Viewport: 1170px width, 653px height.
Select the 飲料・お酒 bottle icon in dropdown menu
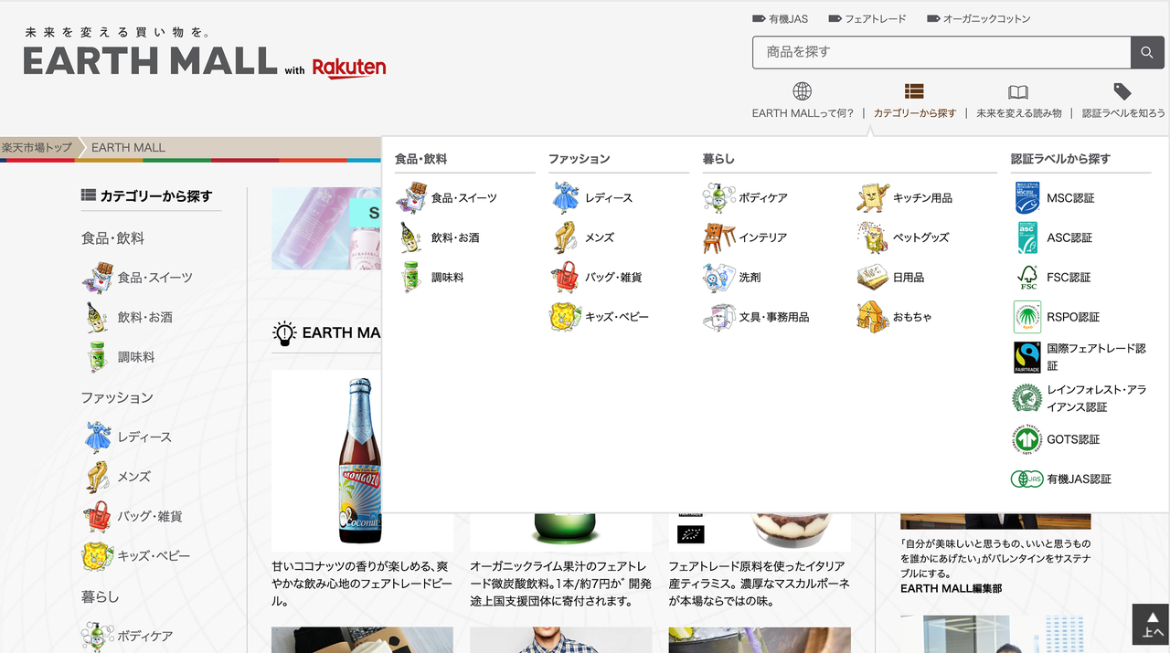coord(410,237)
